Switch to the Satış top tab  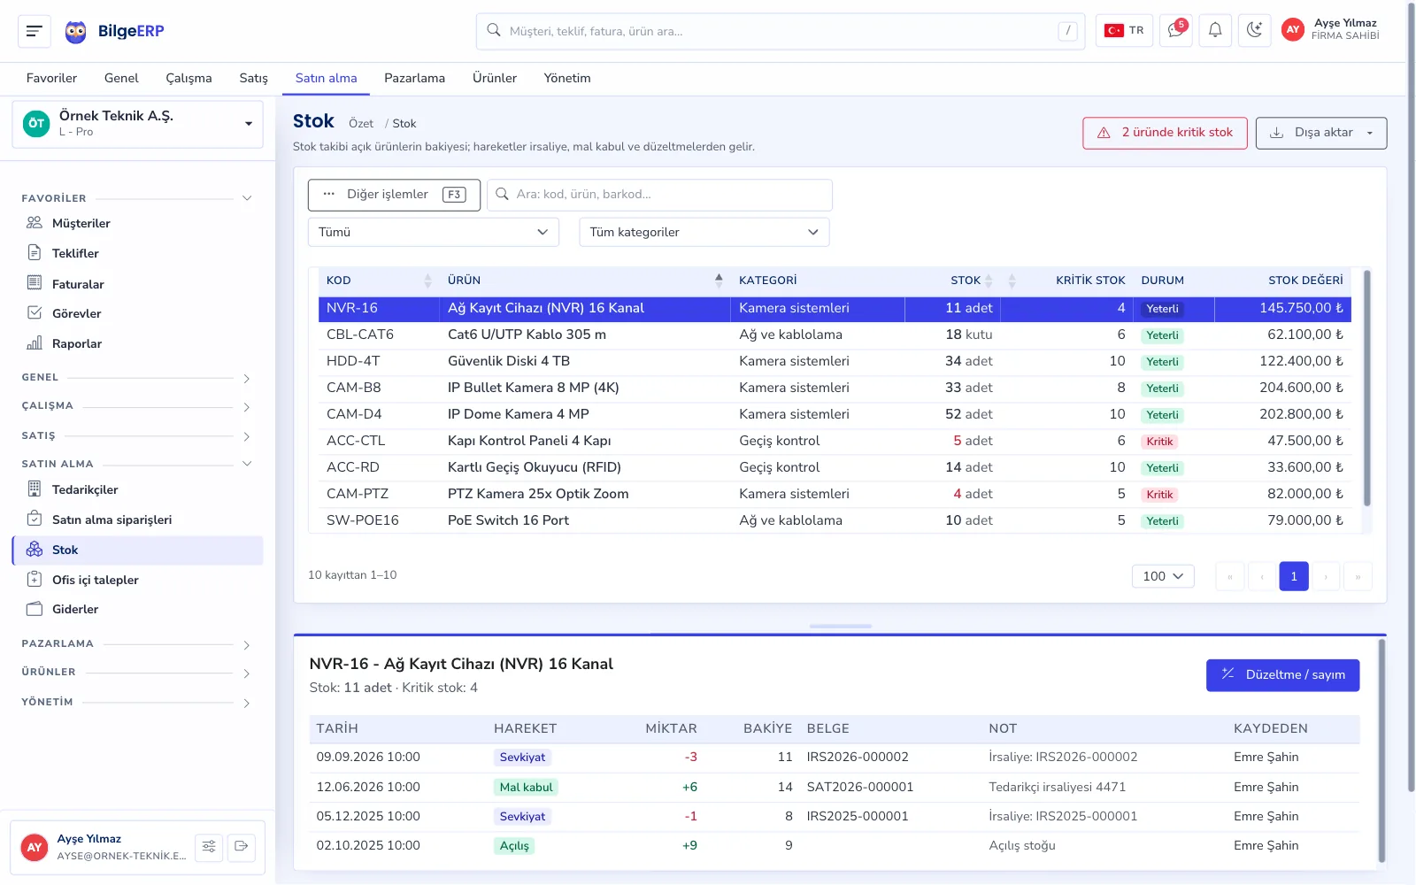(253, 78)
